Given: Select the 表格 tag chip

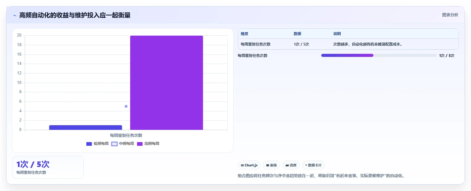Looking at the screenshot, I should [271, 165].
